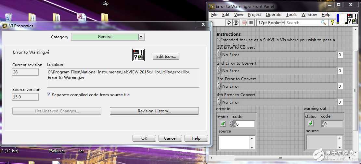Viewport: 361px width, 164px height.
Task: Click the Pause toolbar button
Action: click(251, 22)
